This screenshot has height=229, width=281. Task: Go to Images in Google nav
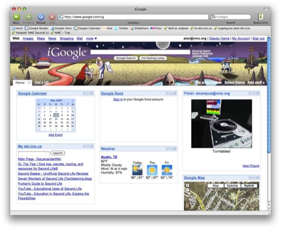tap(28, 39)
